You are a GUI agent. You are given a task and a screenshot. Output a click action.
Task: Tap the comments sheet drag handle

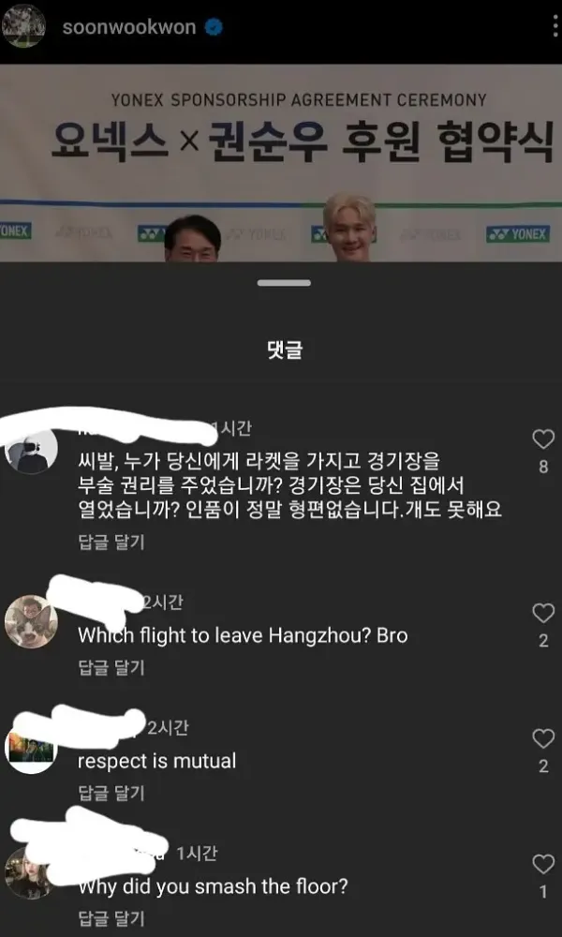pos(285,283)
